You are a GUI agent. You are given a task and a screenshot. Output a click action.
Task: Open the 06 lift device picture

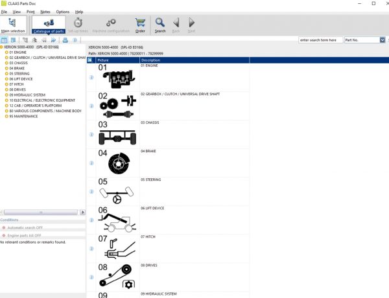point(117,220)
